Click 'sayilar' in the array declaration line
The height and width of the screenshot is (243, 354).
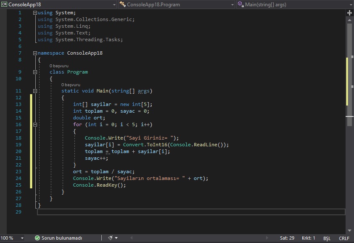pos(101,104)
